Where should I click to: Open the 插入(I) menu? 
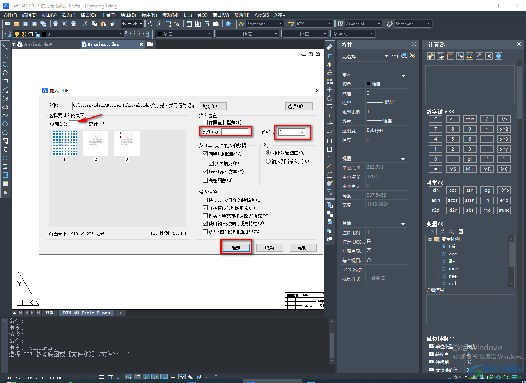coord(68,15)
